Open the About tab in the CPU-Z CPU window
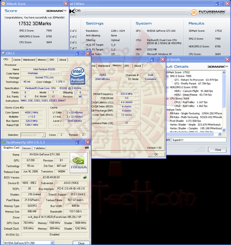 pyautogui.click(x=63, y=60)
